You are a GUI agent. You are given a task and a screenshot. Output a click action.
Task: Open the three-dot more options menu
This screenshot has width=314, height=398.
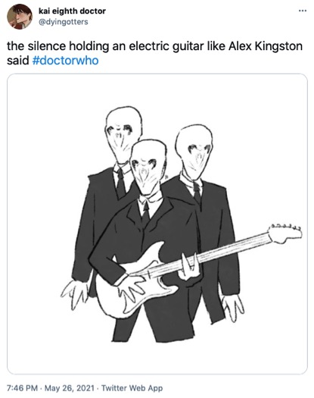coord(303,11)
